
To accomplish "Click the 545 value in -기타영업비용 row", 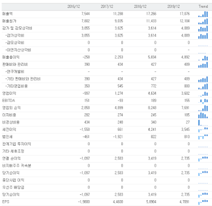I will [x=120, y=86].
